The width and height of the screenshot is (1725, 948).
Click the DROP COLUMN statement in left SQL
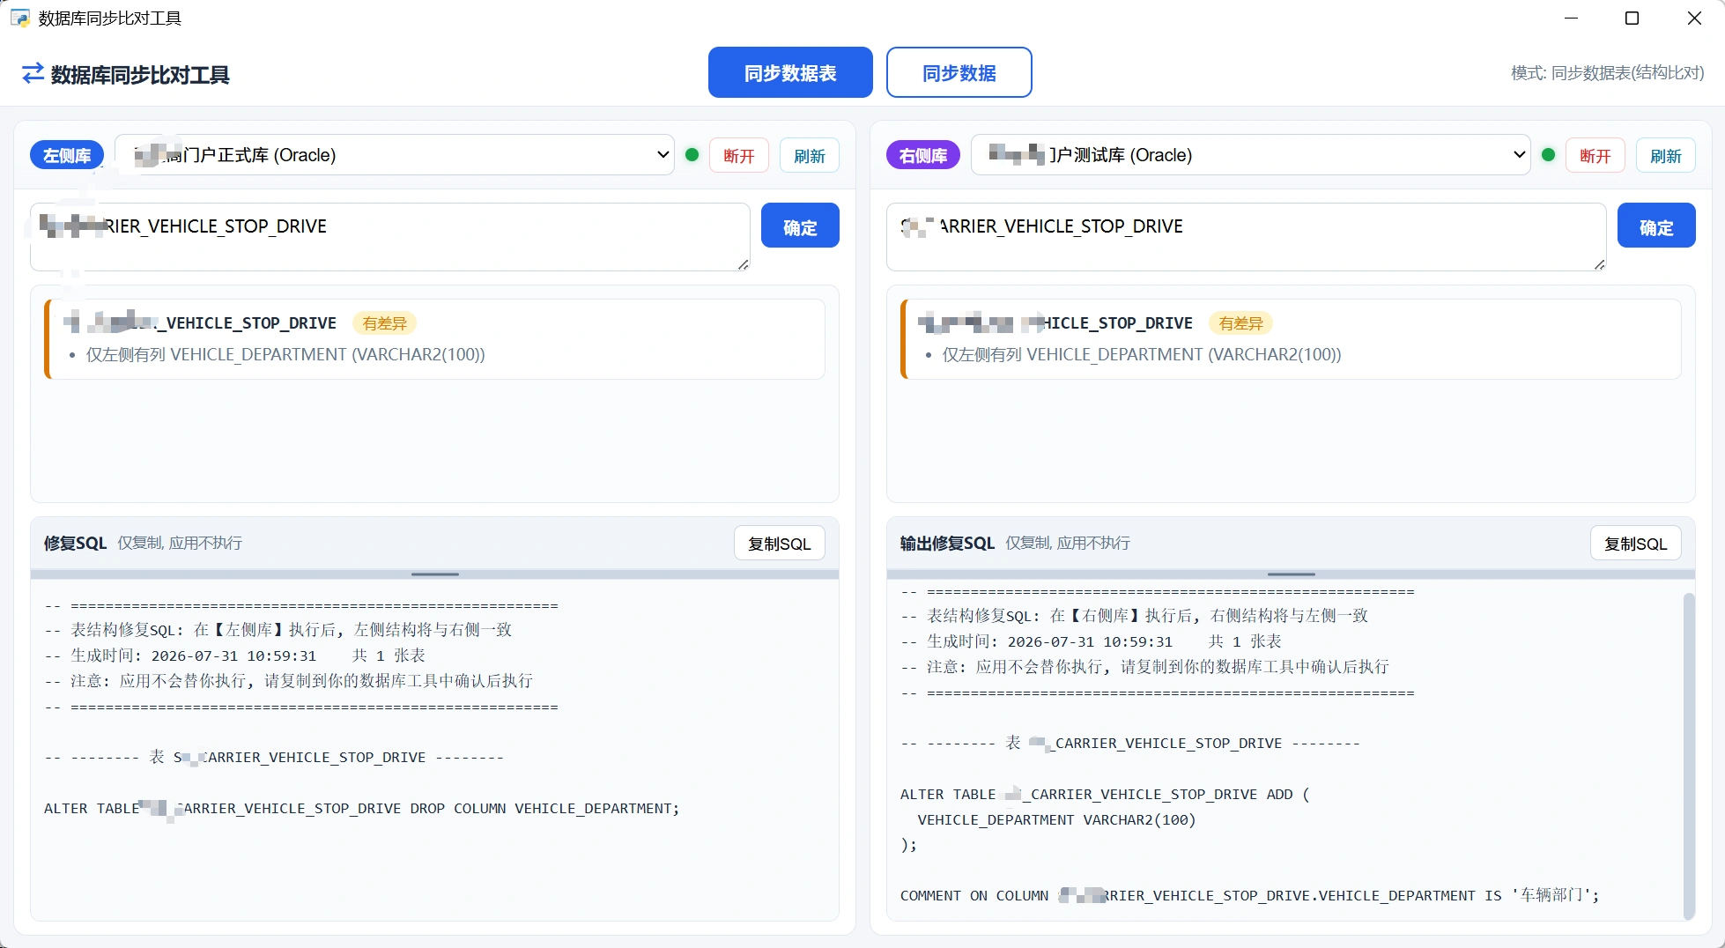click(x=362, y=809)
